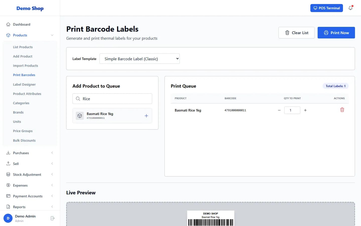Open Categories in sidebar
Screen dimensions: 361x226
coord(21,103)
